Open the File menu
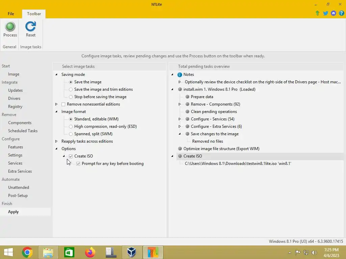This screenshot has width=346, height=259. pos(11,13)
